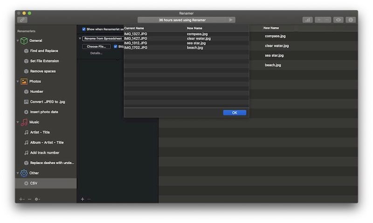Collapse the Music group triangle
The width and height of the screenshot is (373, 223).
[x=18, y=122]
